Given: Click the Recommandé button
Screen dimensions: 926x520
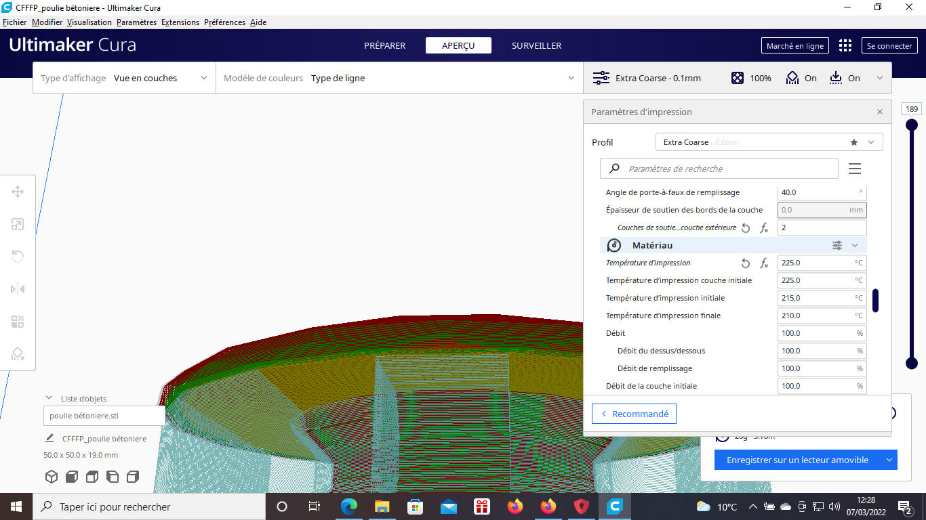Looking at the screenshot, I should 634,414.
